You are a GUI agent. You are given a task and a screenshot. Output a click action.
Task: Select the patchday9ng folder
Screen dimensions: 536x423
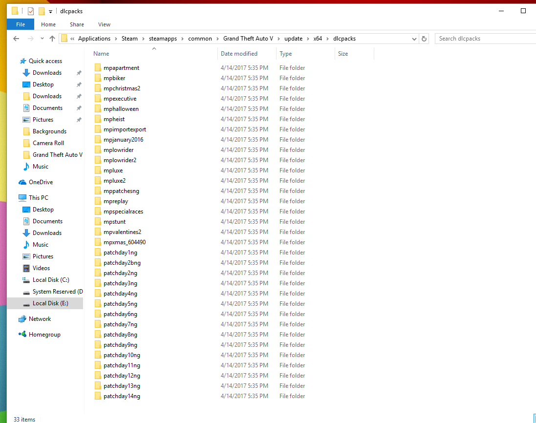tap(120, 344)
